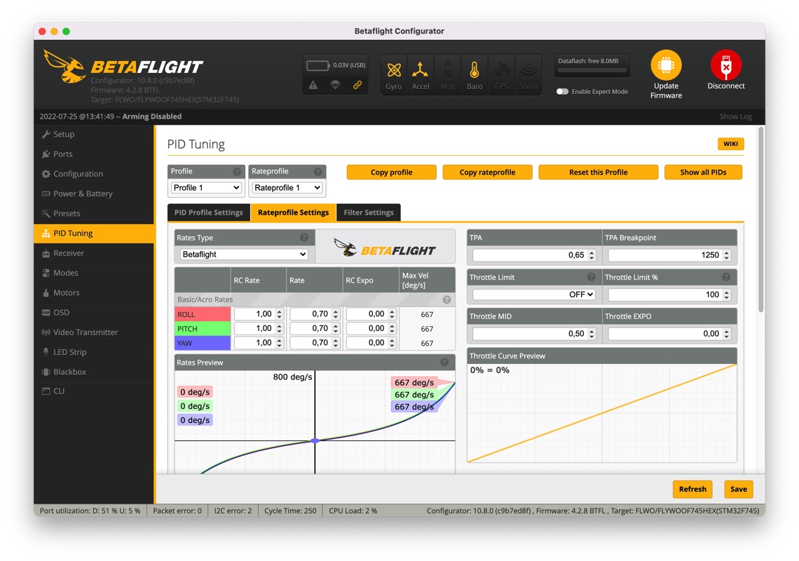Image resolution: width=799 pixels, height=561 pixels.
Task: Click Throttle Limit % 100 field
Action: pyautogui.click(x=669, y=295)
